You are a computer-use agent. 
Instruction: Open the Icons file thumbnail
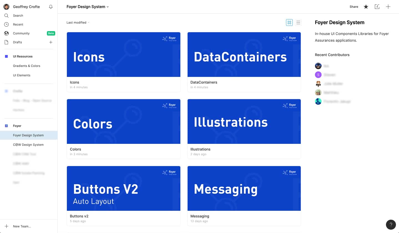click(123, 54)
